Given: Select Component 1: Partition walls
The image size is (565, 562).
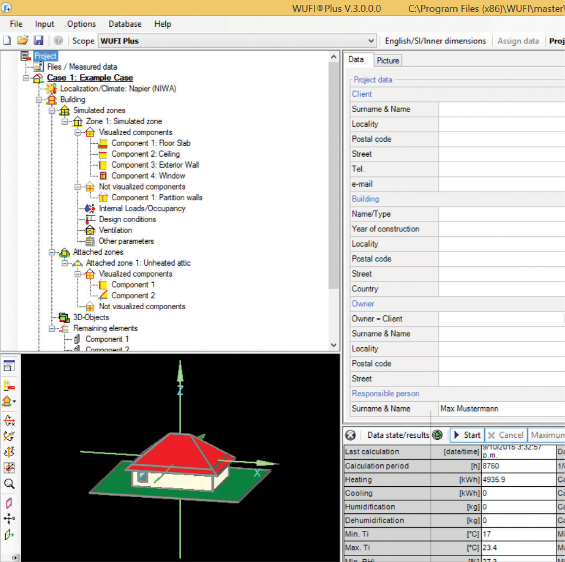Looking at the screenshot, I should pyautogui.click(x=157, y=198).
